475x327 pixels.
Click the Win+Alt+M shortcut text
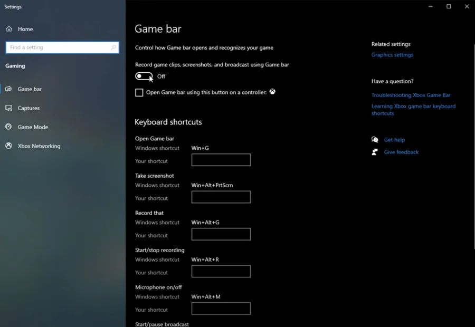pos(206,297)
